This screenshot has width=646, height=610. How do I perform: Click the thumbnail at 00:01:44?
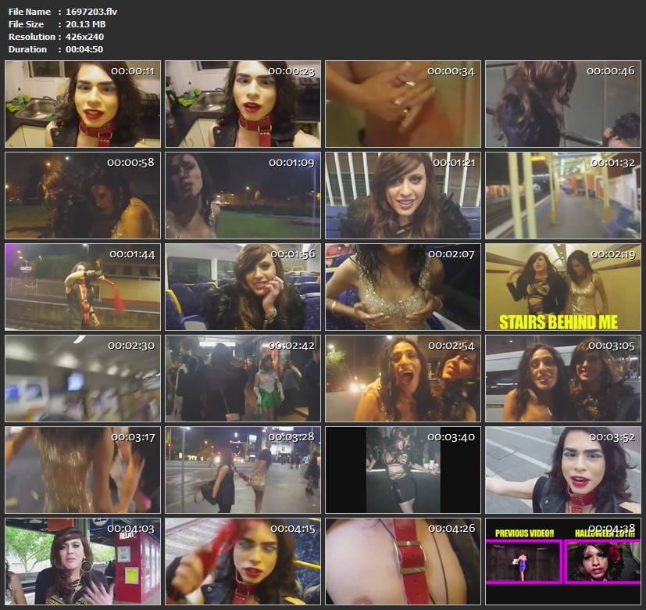pos(82,287)
